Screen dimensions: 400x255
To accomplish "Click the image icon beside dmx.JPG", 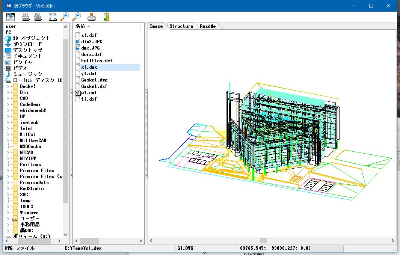I will click(x=78, y=48).
